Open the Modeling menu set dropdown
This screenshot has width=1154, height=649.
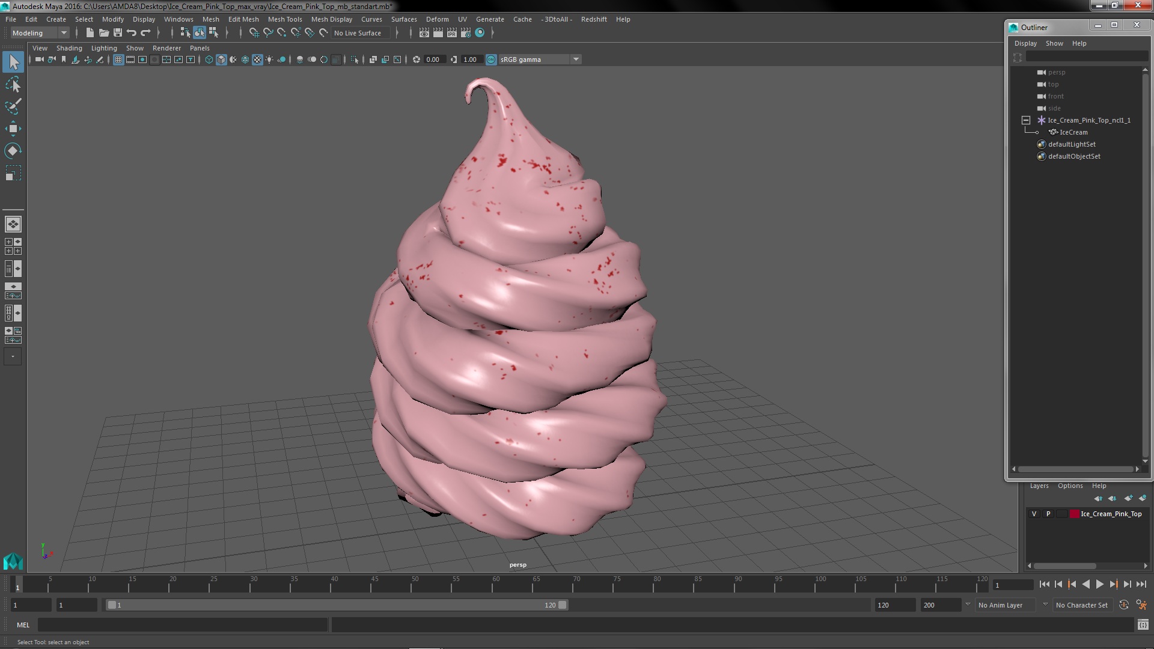coord(40,33)
